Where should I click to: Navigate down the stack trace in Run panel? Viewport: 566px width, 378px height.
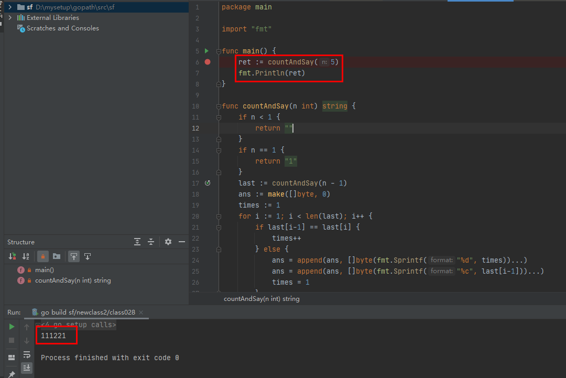(27, 341)
